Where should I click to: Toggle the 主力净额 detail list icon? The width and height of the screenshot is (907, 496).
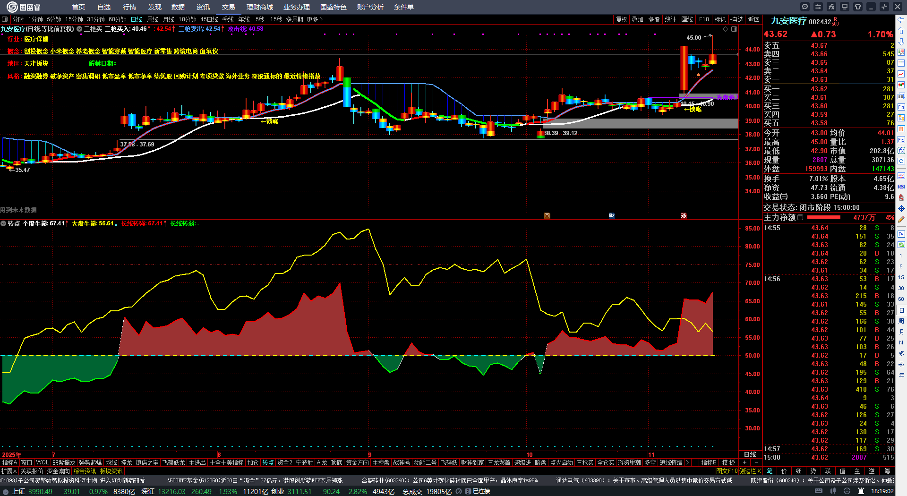click(x=800, y=218)
